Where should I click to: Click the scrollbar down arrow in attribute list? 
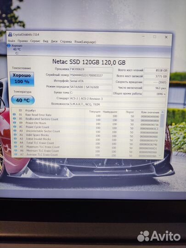tap(160, 156)
